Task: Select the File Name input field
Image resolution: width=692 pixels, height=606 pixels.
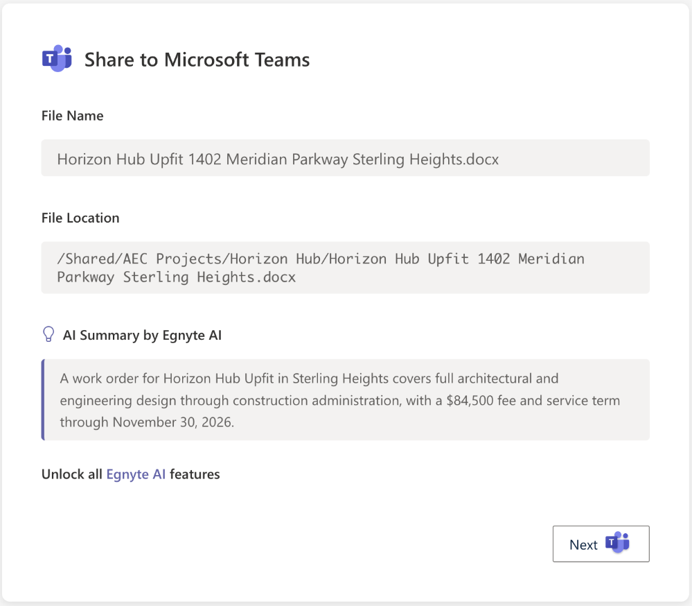Action: pyautogui.click(x=345, y=158)
